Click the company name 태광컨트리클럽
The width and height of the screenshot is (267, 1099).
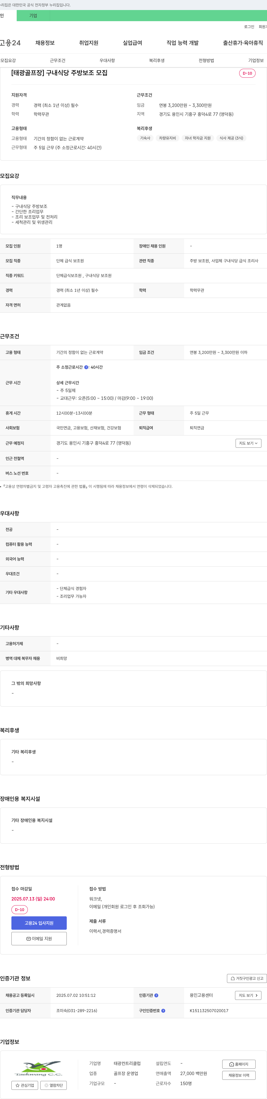[127, 1064]
